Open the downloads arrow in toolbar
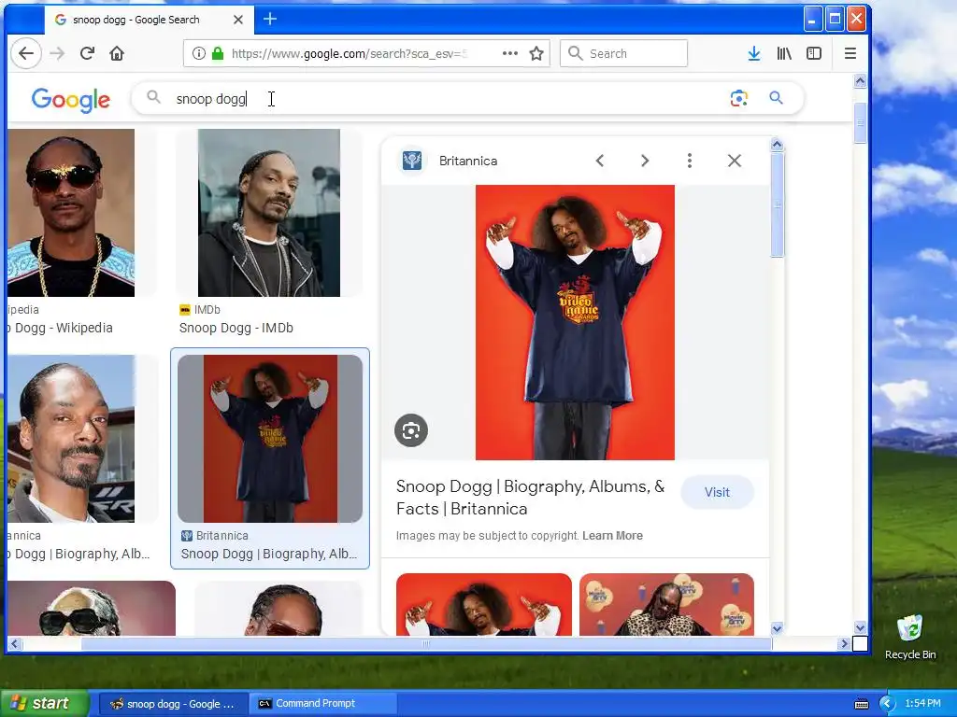This screenshot has width=957, height=717. (754, 53)
